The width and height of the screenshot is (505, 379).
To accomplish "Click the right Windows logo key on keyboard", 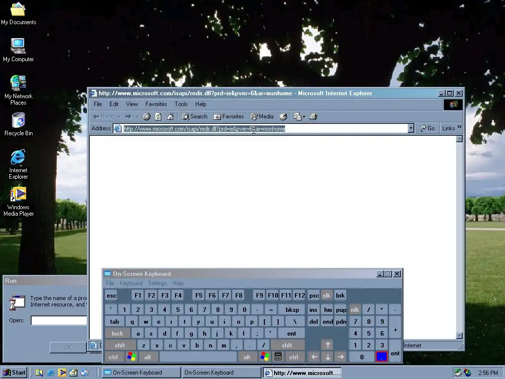I will click(265, 357).
